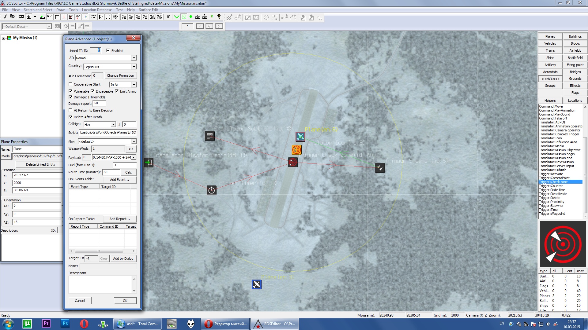Open the Tools menu
The width and height of the screenshot is (588, 330).
[x=73, y=10]
